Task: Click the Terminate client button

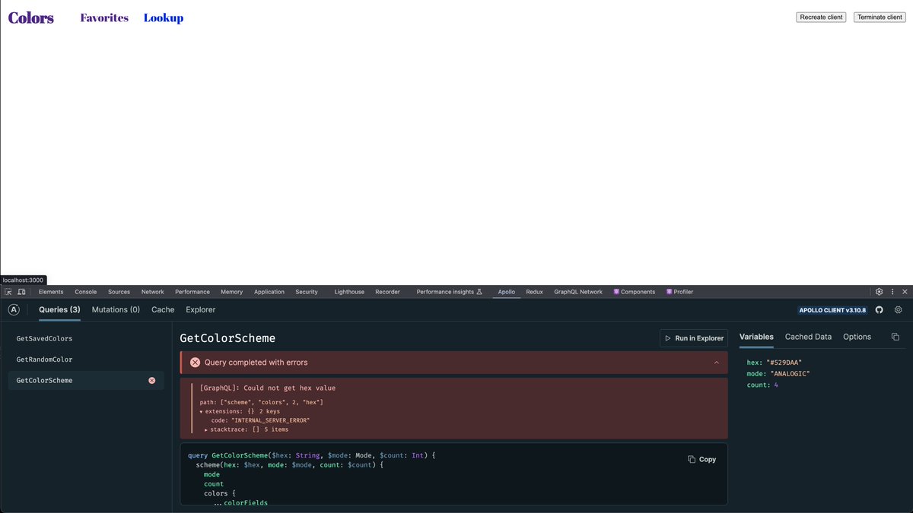Action: tap(880, 17)
